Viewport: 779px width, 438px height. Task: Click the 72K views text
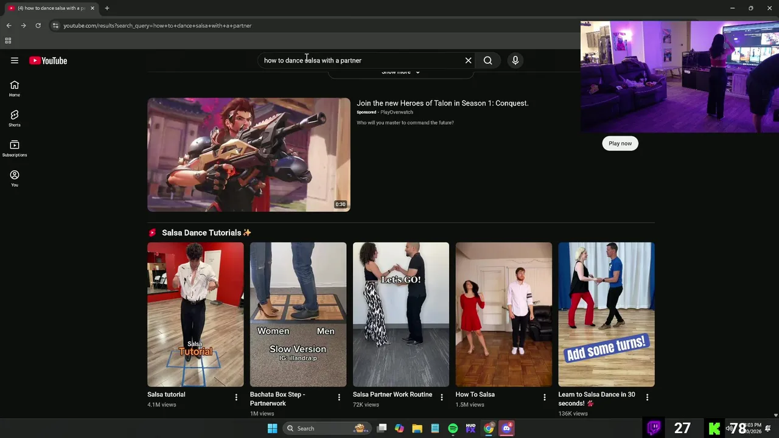coord(366,405)
